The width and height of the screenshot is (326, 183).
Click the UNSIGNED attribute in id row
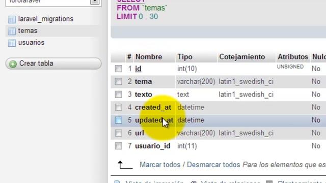pyautogui.click(x=290, y=67)
